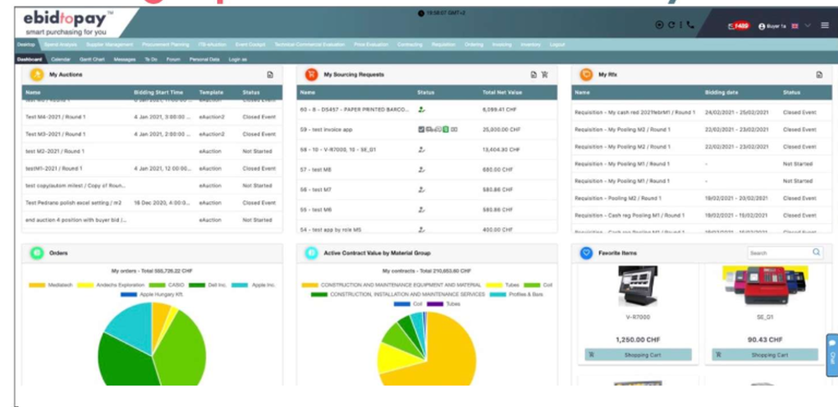The width and height of the screenshot is (838, 407).
Task: Switch to the To Do tab
Action: (151, 59)
